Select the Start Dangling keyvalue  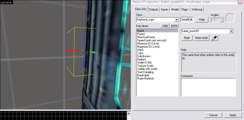click(157, 72)
